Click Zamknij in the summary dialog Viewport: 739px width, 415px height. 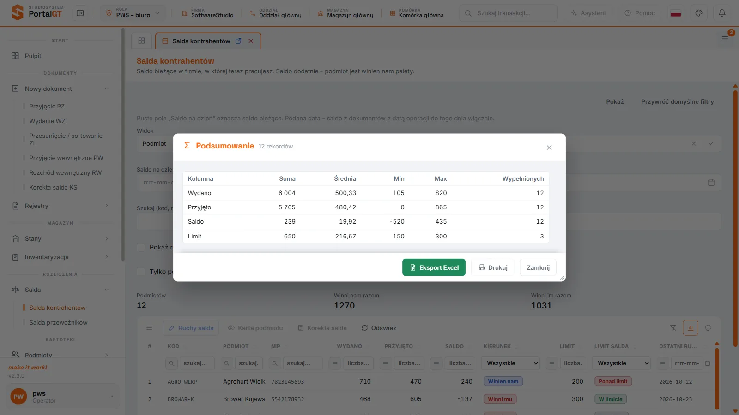point(538,267)
